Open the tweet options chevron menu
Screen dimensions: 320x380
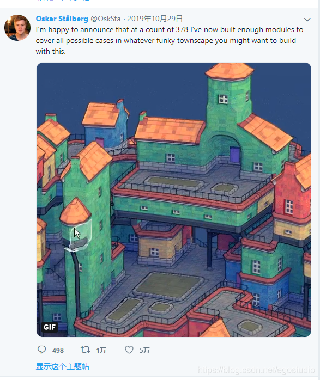point(307,20)
